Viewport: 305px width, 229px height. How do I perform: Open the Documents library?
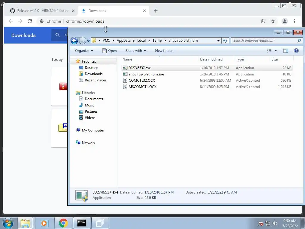(x=94, y=99)
